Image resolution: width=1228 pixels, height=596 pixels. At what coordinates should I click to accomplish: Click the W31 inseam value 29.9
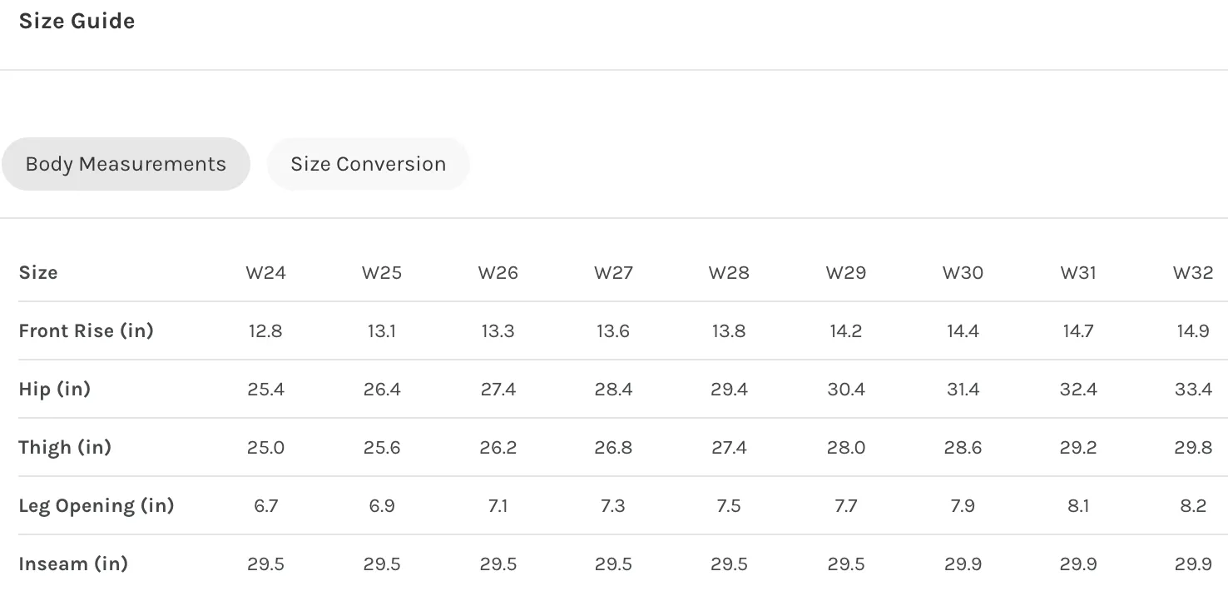pyautogui.click(x=1078, y=564)
